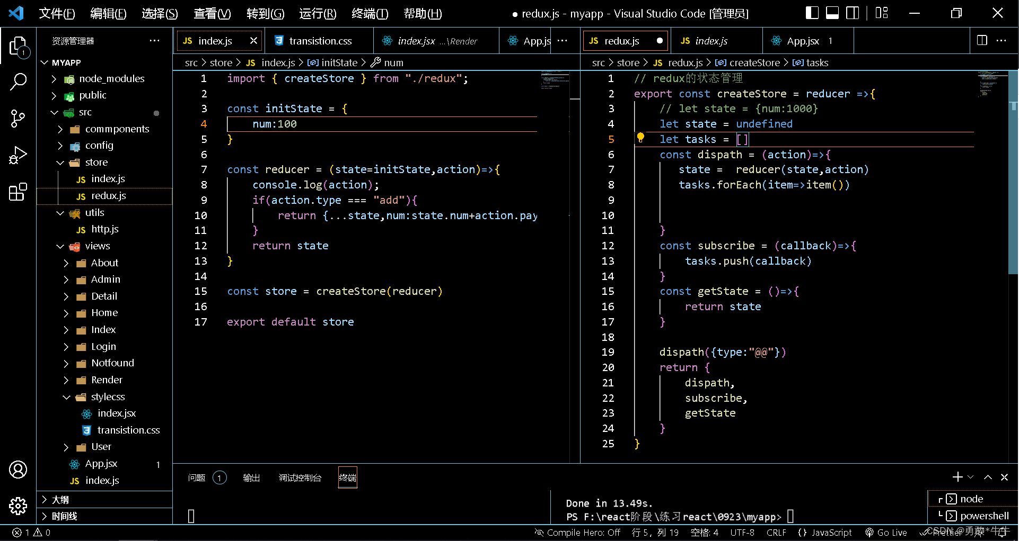Split the right editor group
Screen dimensions: 1019x541
(982, 41)
